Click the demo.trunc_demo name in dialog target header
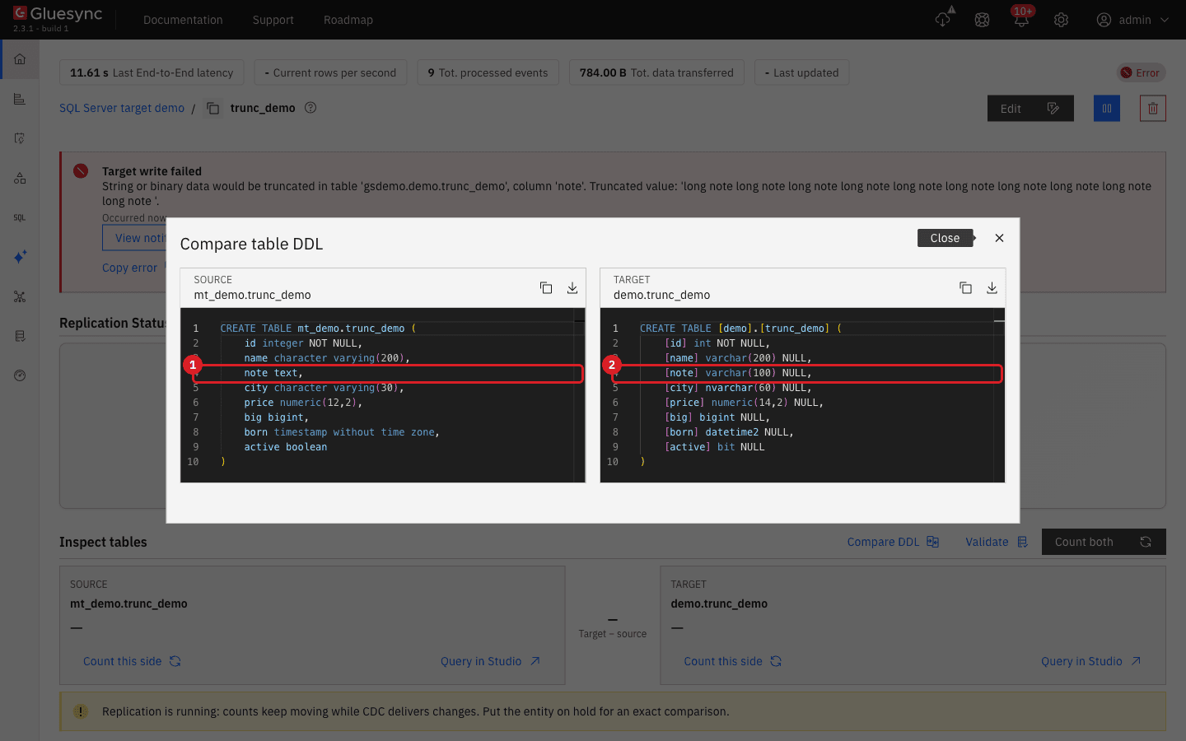Screen dimensions: 1186x741 pos(661,295)
